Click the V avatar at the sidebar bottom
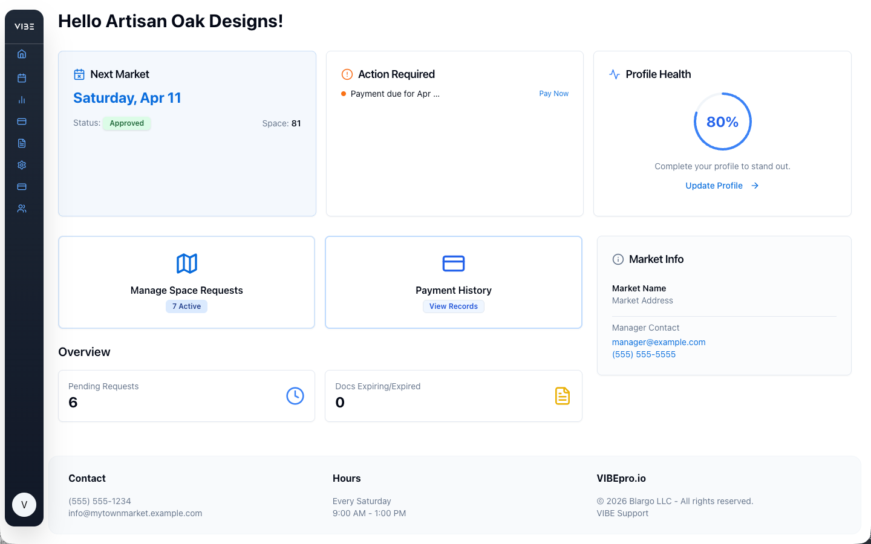Screen dimensions: 871x544 (24, 504)
